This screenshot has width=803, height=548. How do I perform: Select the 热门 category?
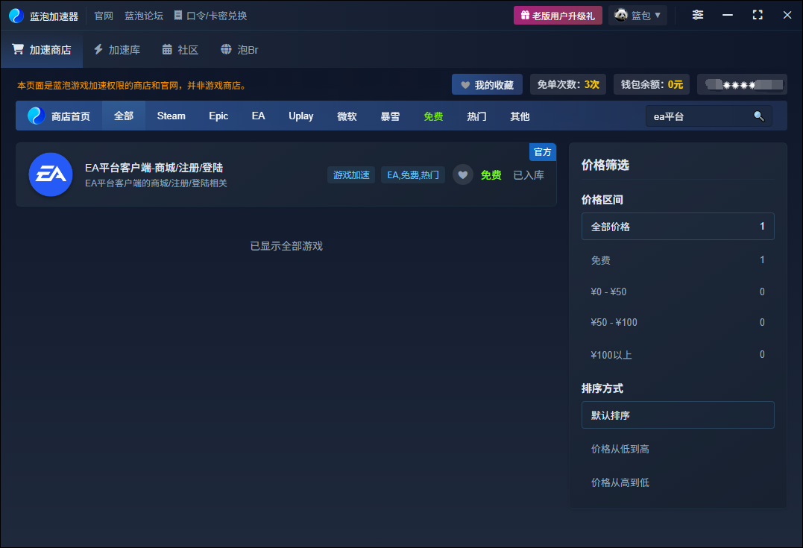pos(476,116)
